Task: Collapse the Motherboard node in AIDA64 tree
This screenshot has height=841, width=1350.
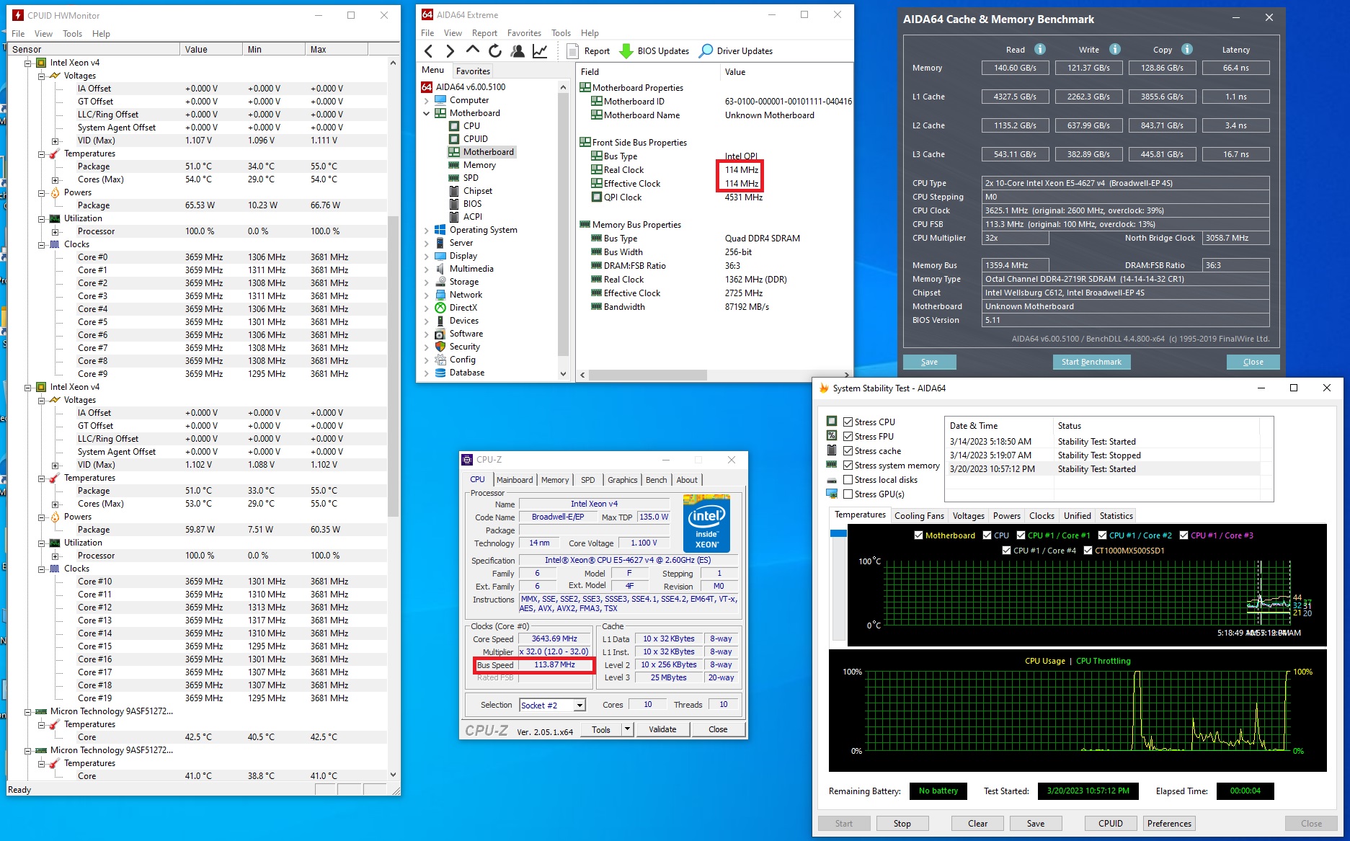Action: [x=427, y=113]
